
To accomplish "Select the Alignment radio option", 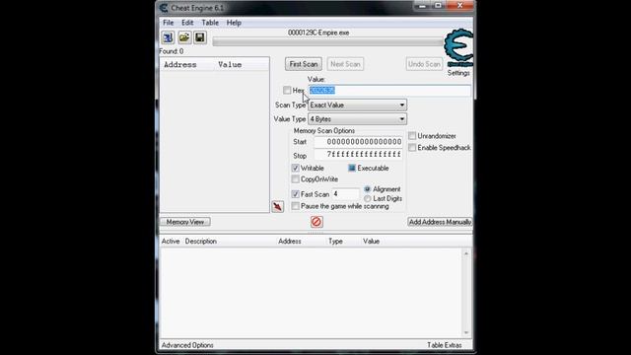I will (x=368, y=189).
